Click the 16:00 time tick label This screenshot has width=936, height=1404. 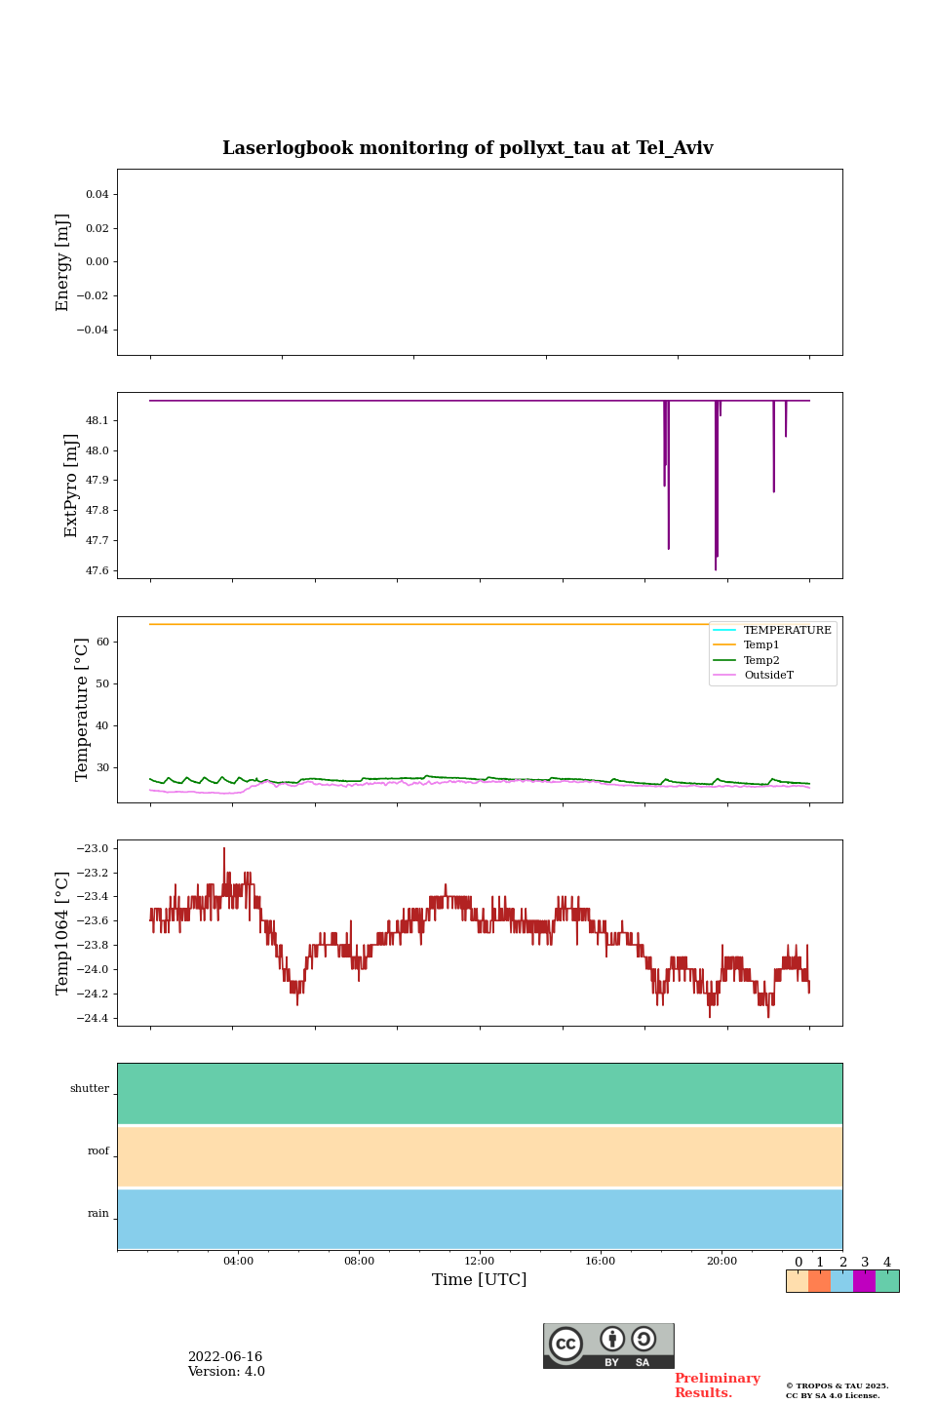pyautogui.click(x=601, y=1262)
